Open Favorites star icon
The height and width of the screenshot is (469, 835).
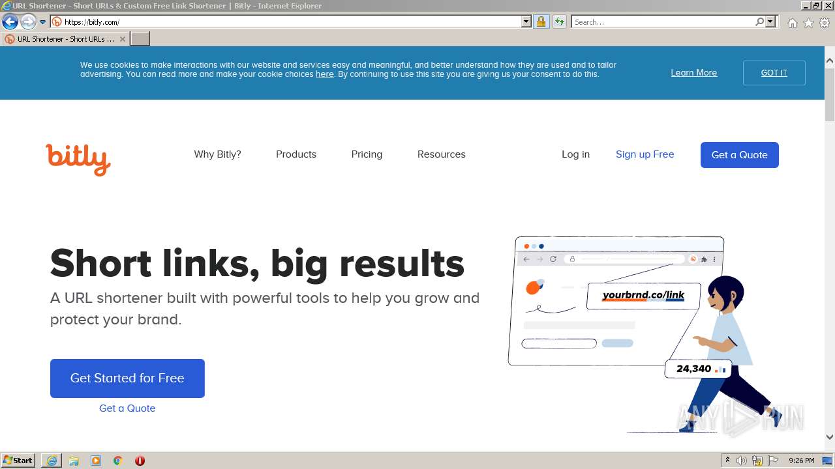click(x=808, y=23)
